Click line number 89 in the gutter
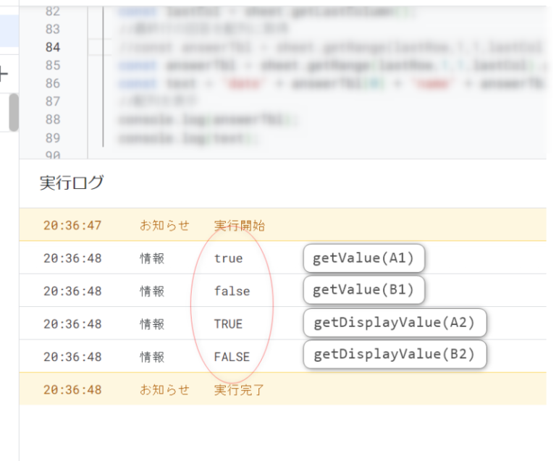556x461 pixels. click(52, 138)
